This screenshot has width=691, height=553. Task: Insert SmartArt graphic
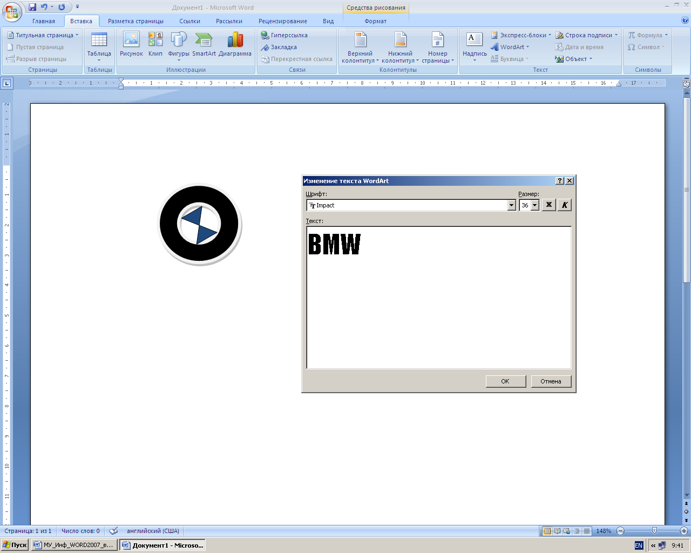[204, 45]
